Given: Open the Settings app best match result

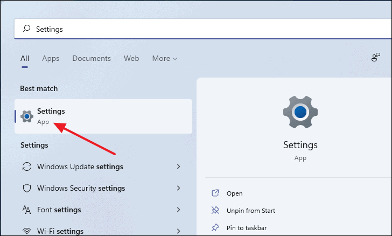Looking at the screenshot, I should click(x=103, y=116).
